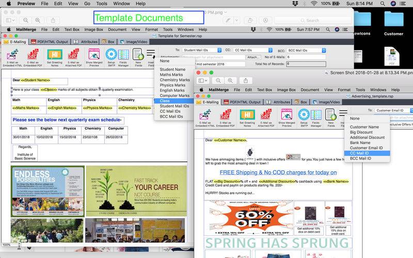
Task: Click the Attach... button in Semester window
Action: click(253, 57)
